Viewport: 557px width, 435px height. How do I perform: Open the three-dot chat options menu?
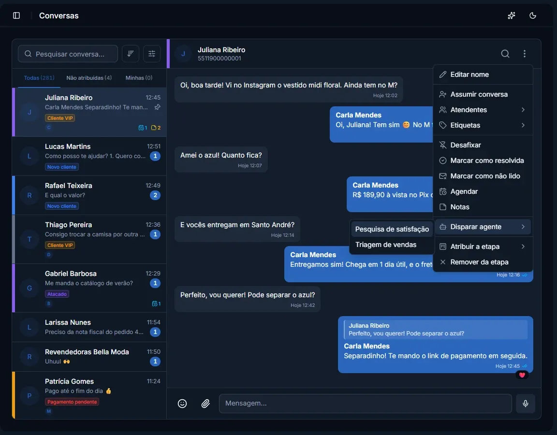[x=524, y=54]
